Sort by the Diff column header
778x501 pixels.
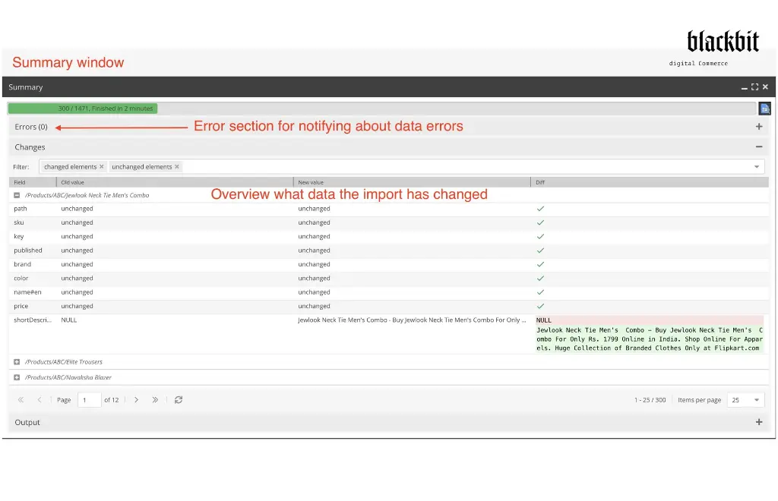click(x=650, y=182)
